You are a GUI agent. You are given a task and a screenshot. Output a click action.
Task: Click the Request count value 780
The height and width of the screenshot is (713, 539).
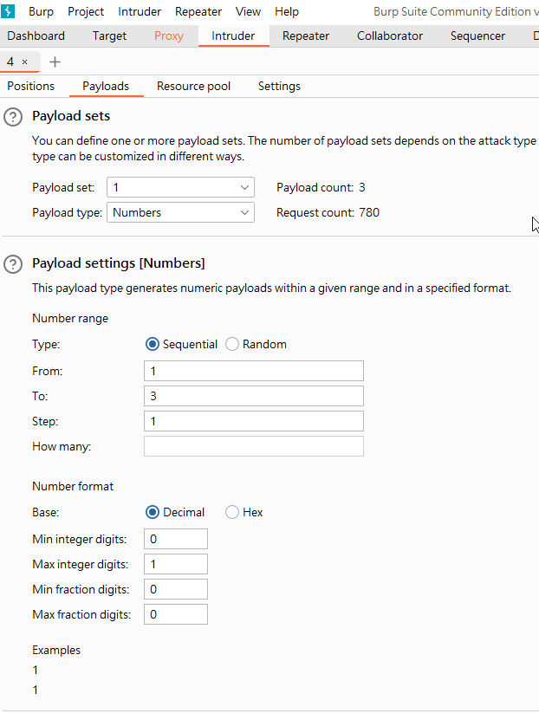(369, 212)
